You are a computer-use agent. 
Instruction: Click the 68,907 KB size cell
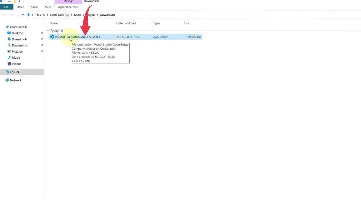194,37
